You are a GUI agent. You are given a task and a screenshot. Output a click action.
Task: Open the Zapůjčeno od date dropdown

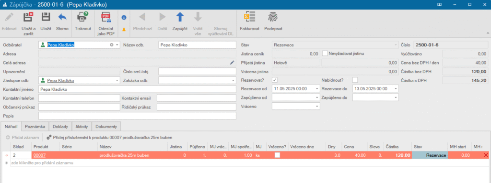[317, 98]
